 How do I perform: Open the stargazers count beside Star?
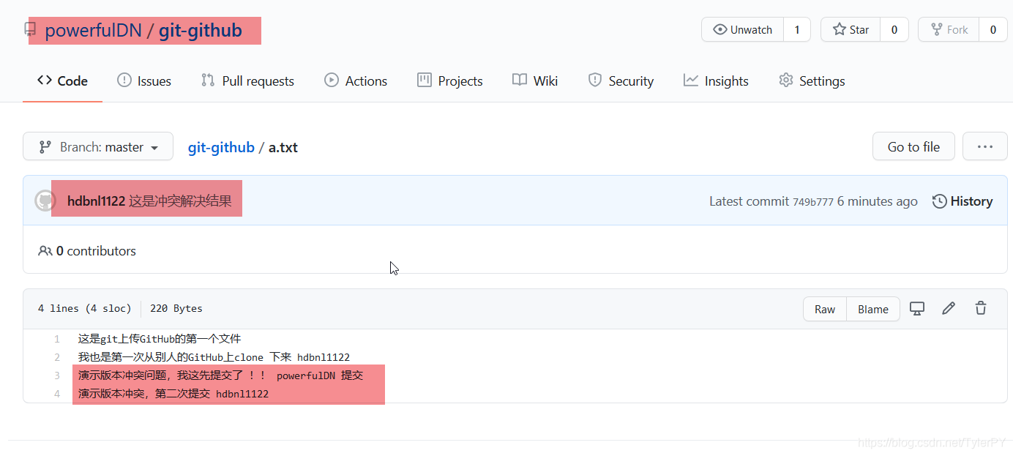pos(894,29)
